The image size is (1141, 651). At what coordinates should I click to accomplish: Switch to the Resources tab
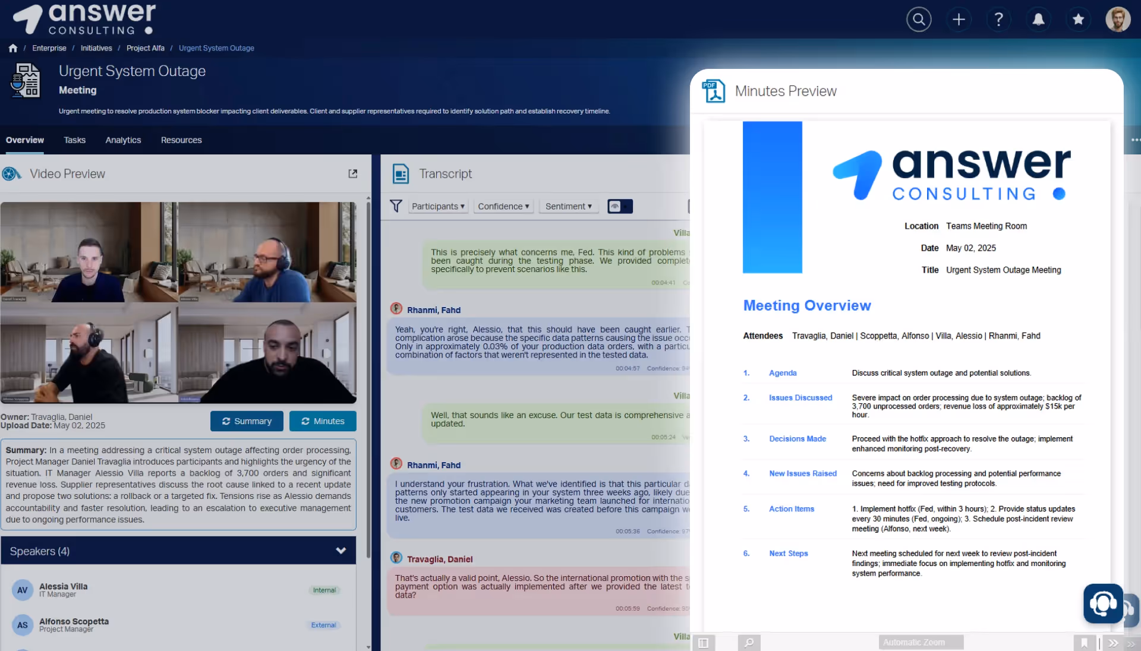[x=181, y=140]
